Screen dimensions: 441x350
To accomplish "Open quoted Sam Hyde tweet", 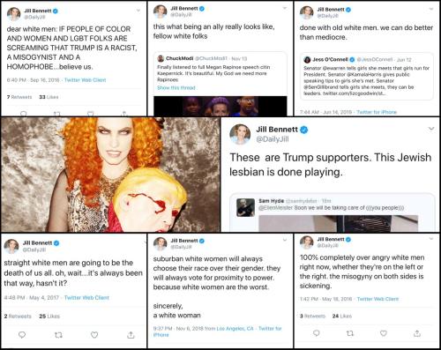I will coord(333,212).
